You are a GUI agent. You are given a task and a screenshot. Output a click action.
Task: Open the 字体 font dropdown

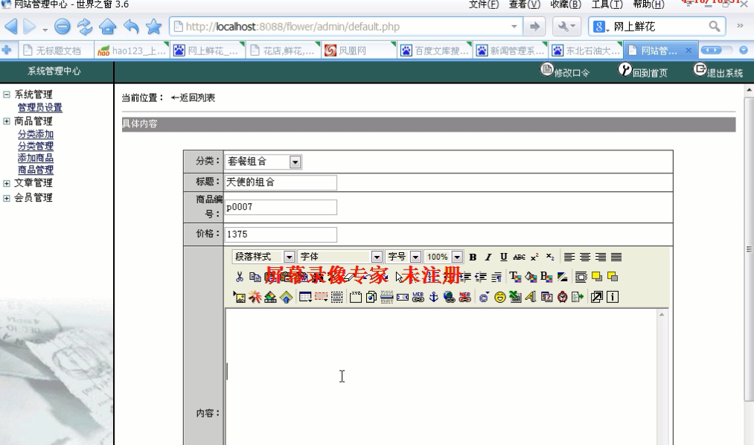pos(340,257)
